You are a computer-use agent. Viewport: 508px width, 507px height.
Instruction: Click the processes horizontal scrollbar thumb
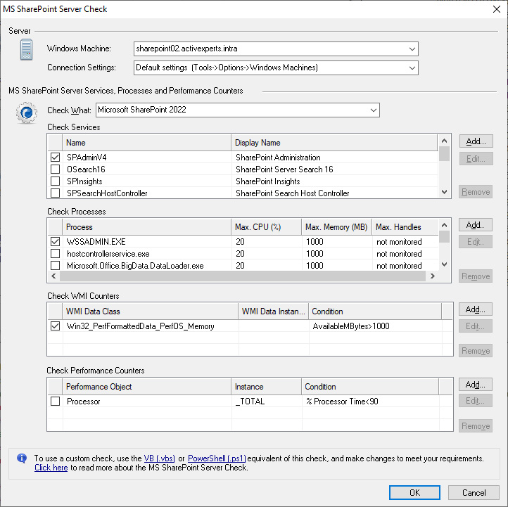tap(243, 276)
